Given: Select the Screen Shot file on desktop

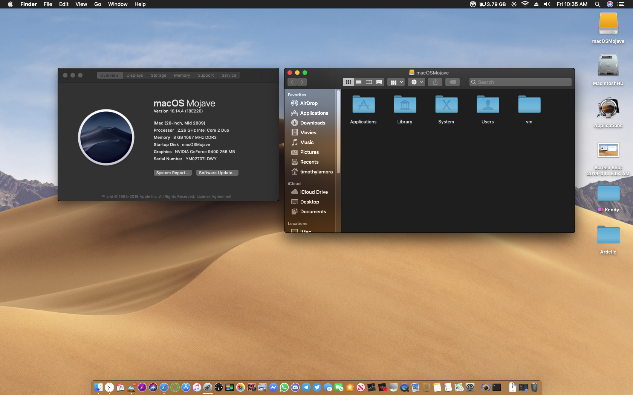Looking at the screenshot, I should 608,159.
